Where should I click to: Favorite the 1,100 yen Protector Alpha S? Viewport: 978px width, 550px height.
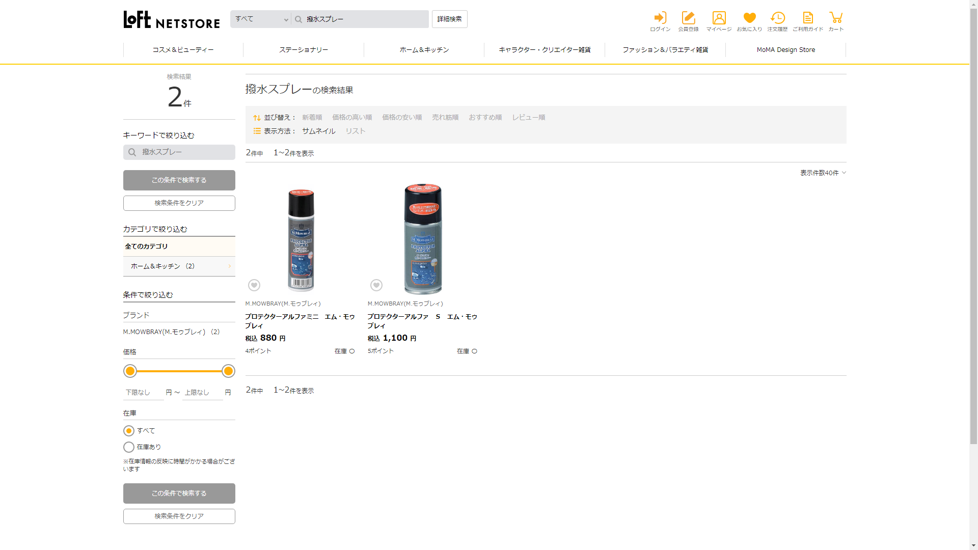pos(376,285)
